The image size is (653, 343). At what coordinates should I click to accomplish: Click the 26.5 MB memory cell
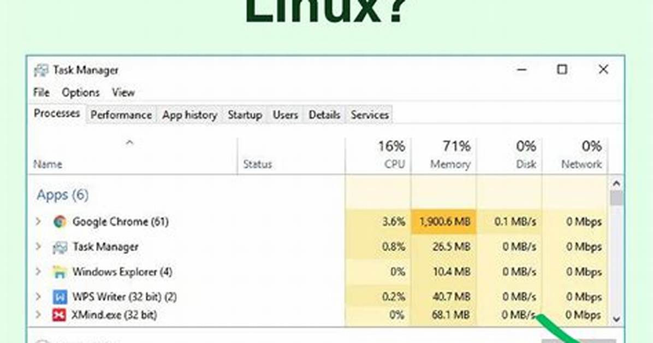coord(443,247)
